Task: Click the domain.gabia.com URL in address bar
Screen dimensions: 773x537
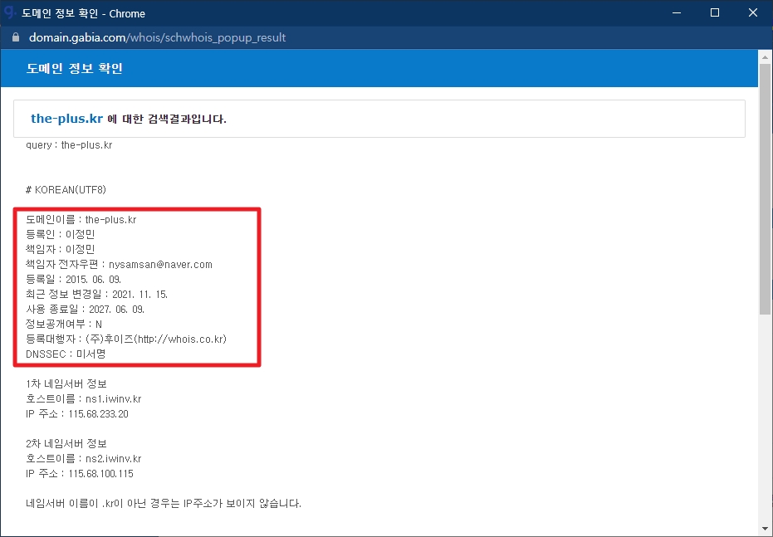Action: point(158,38)
